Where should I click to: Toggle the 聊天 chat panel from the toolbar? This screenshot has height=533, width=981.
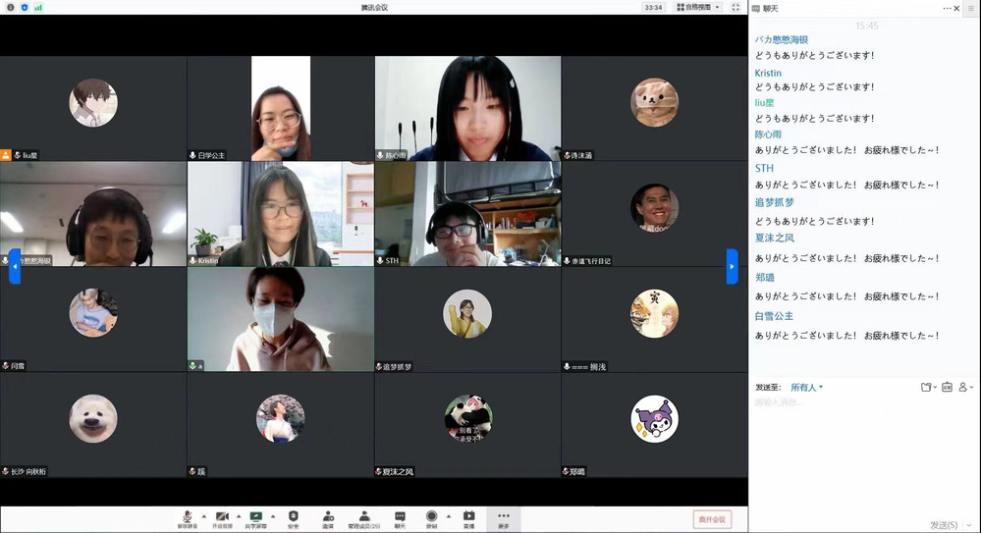pos(400,517)
